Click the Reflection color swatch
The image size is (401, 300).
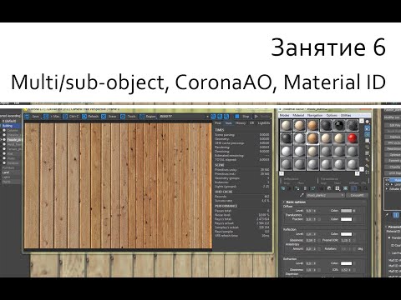346,234
